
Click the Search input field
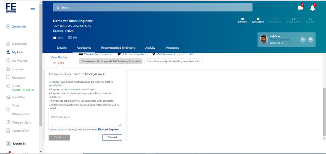click(x=153, y=8)
